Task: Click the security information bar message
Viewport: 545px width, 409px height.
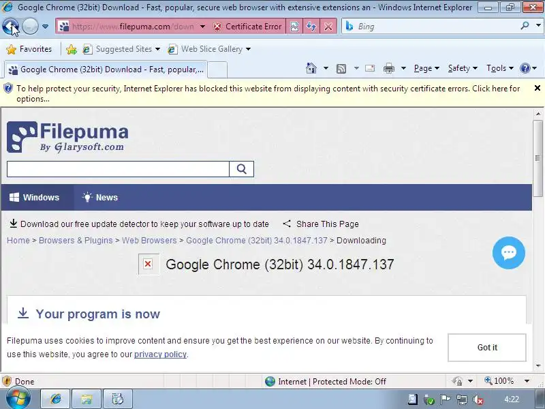Action: tap(268, 93)
